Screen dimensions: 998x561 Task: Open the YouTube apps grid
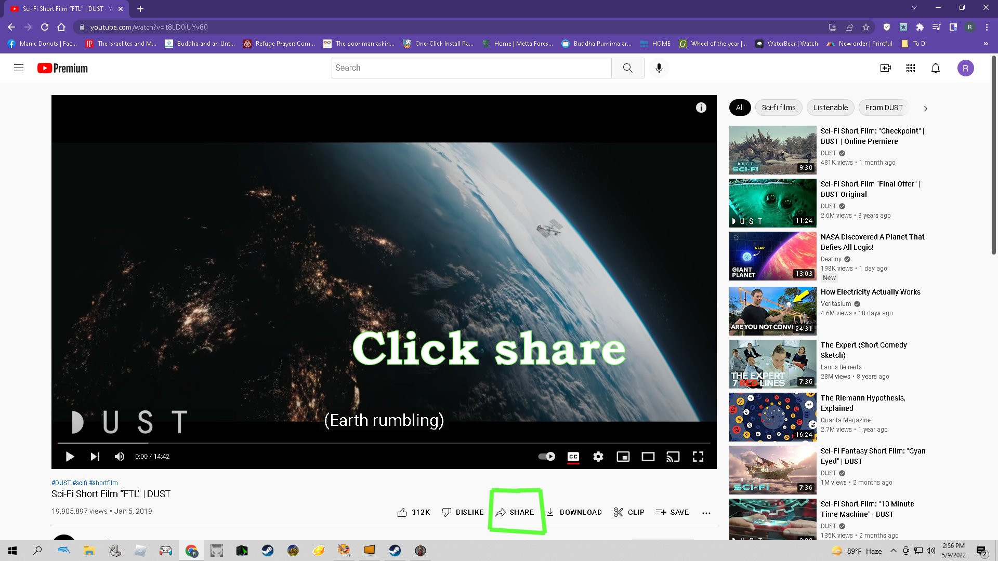pyautogui.click(x=911, y=68)
